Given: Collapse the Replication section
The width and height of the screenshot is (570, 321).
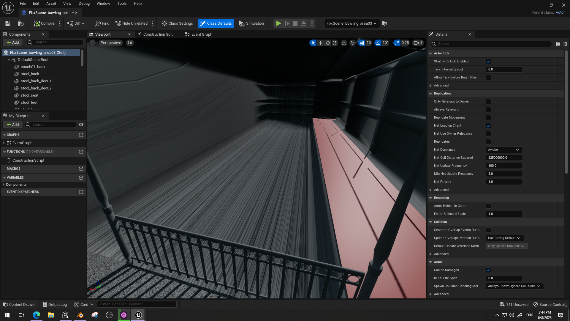Looking at the screenshot, I should [x=430, y=94].
